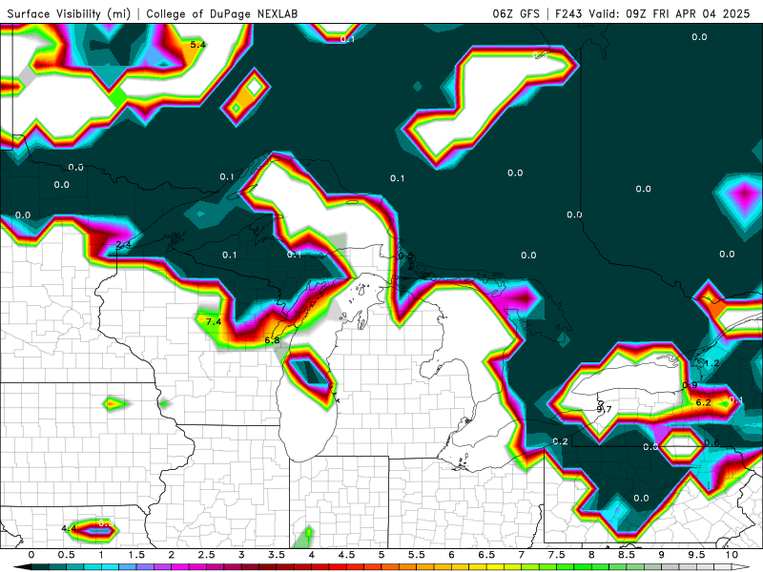The height and width of the screenshot is (572, 763).
Task: Click the '2.4' visibility value on the map
Action: (x=123, y=245)
